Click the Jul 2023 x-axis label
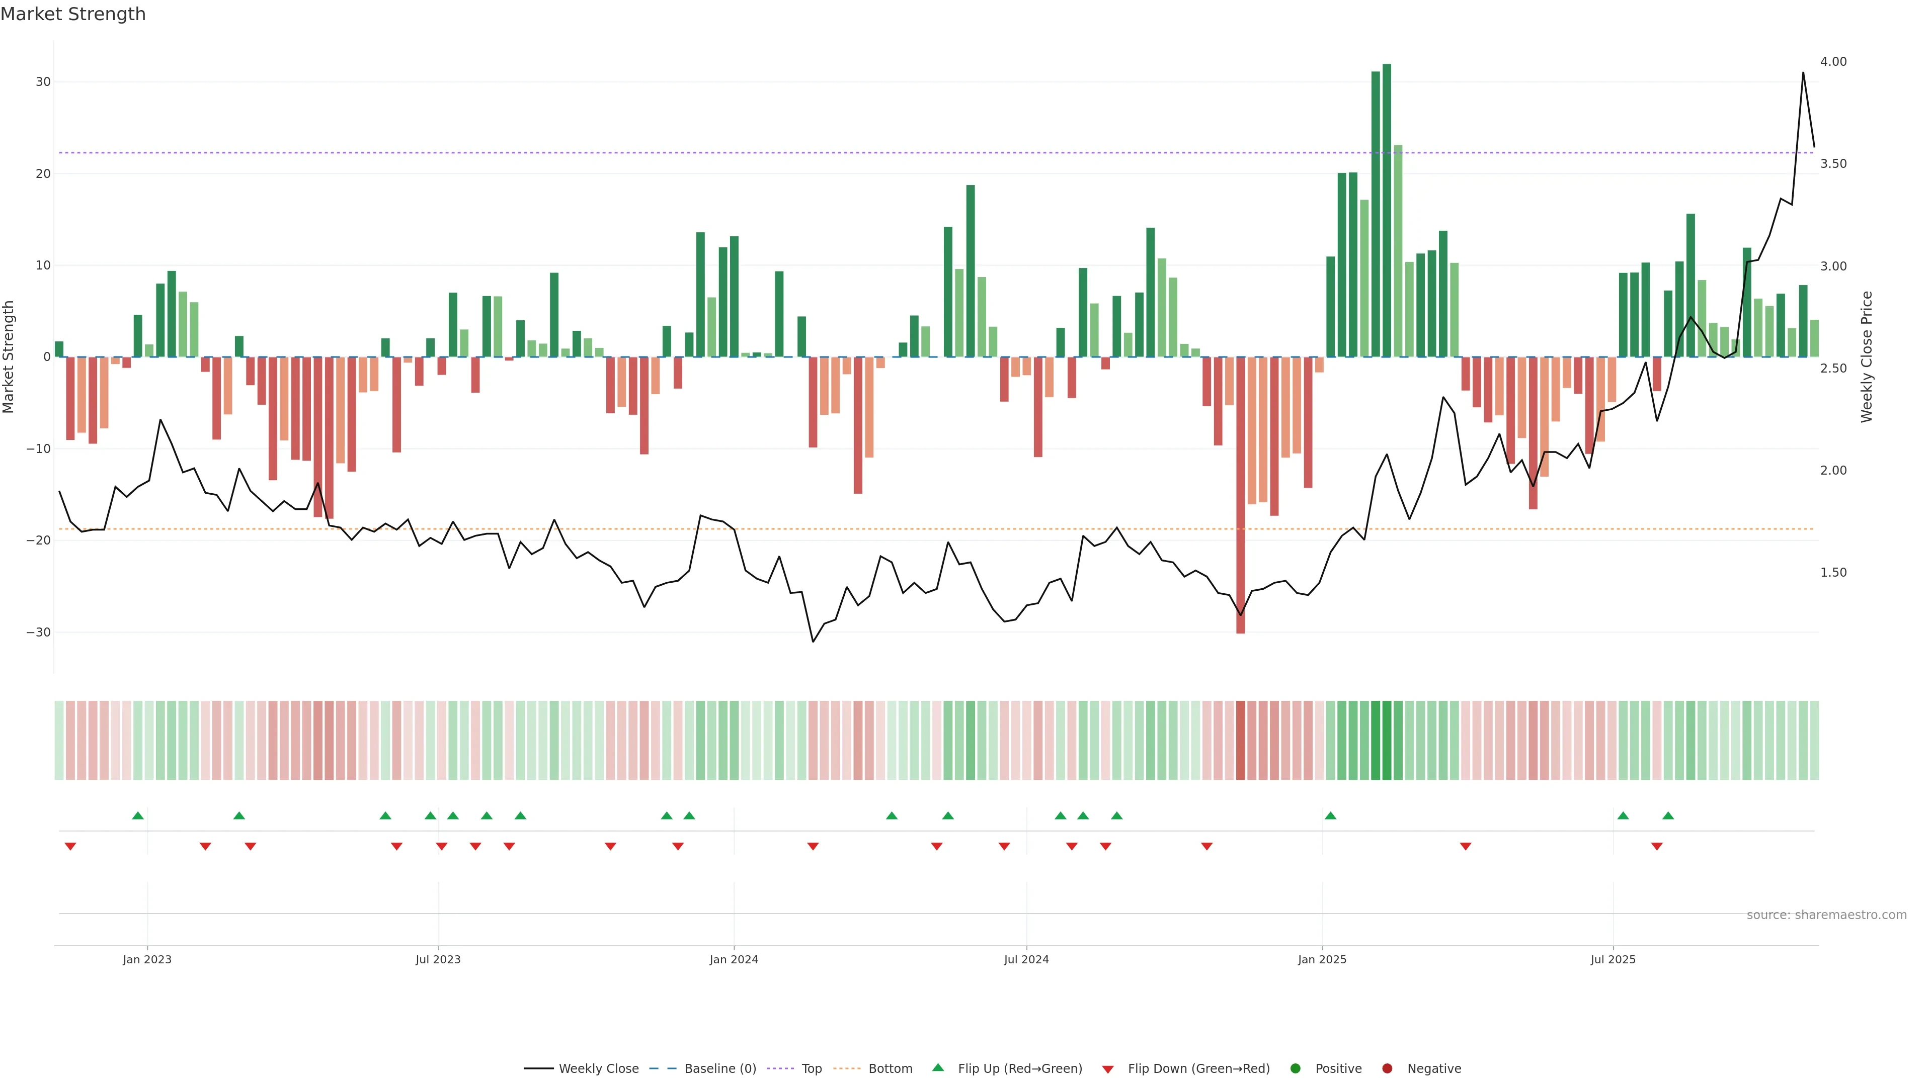The height and width of the screenshot is (1086, 1932). click(438, 959)
